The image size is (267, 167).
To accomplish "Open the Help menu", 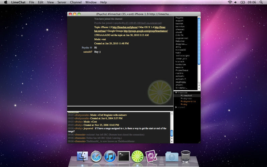I will (x=103, y=2).
